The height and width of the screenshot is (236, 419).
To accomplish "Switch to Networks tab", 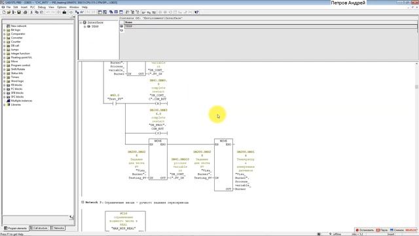I will 58,228.
